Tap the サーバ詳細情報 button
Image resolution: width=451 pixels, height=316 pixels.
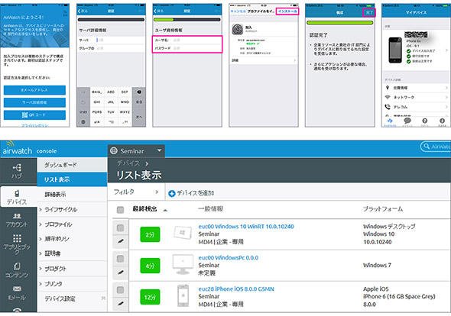tap(34, 102)
